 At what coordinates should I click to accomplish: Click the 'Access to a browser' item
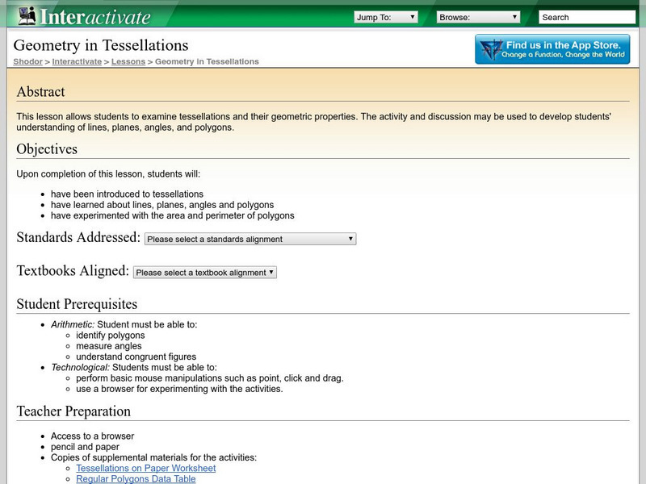93,436
